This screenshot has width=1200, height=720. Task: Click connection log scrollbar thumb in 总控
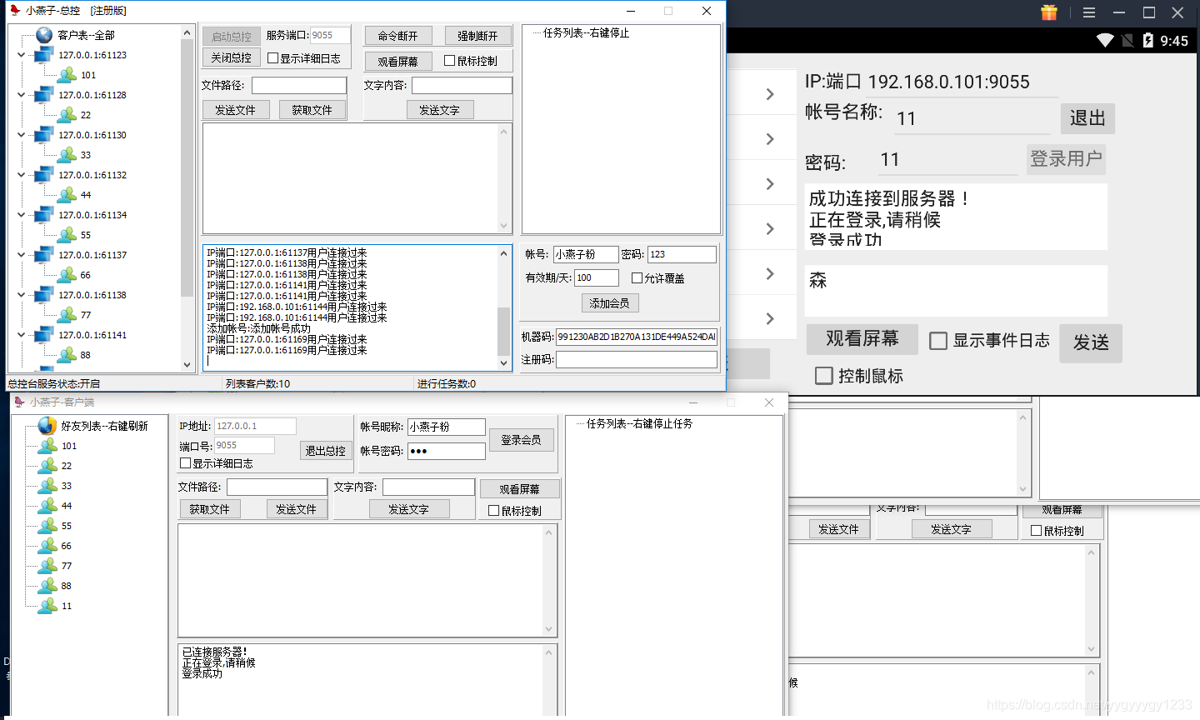(503, 332)
